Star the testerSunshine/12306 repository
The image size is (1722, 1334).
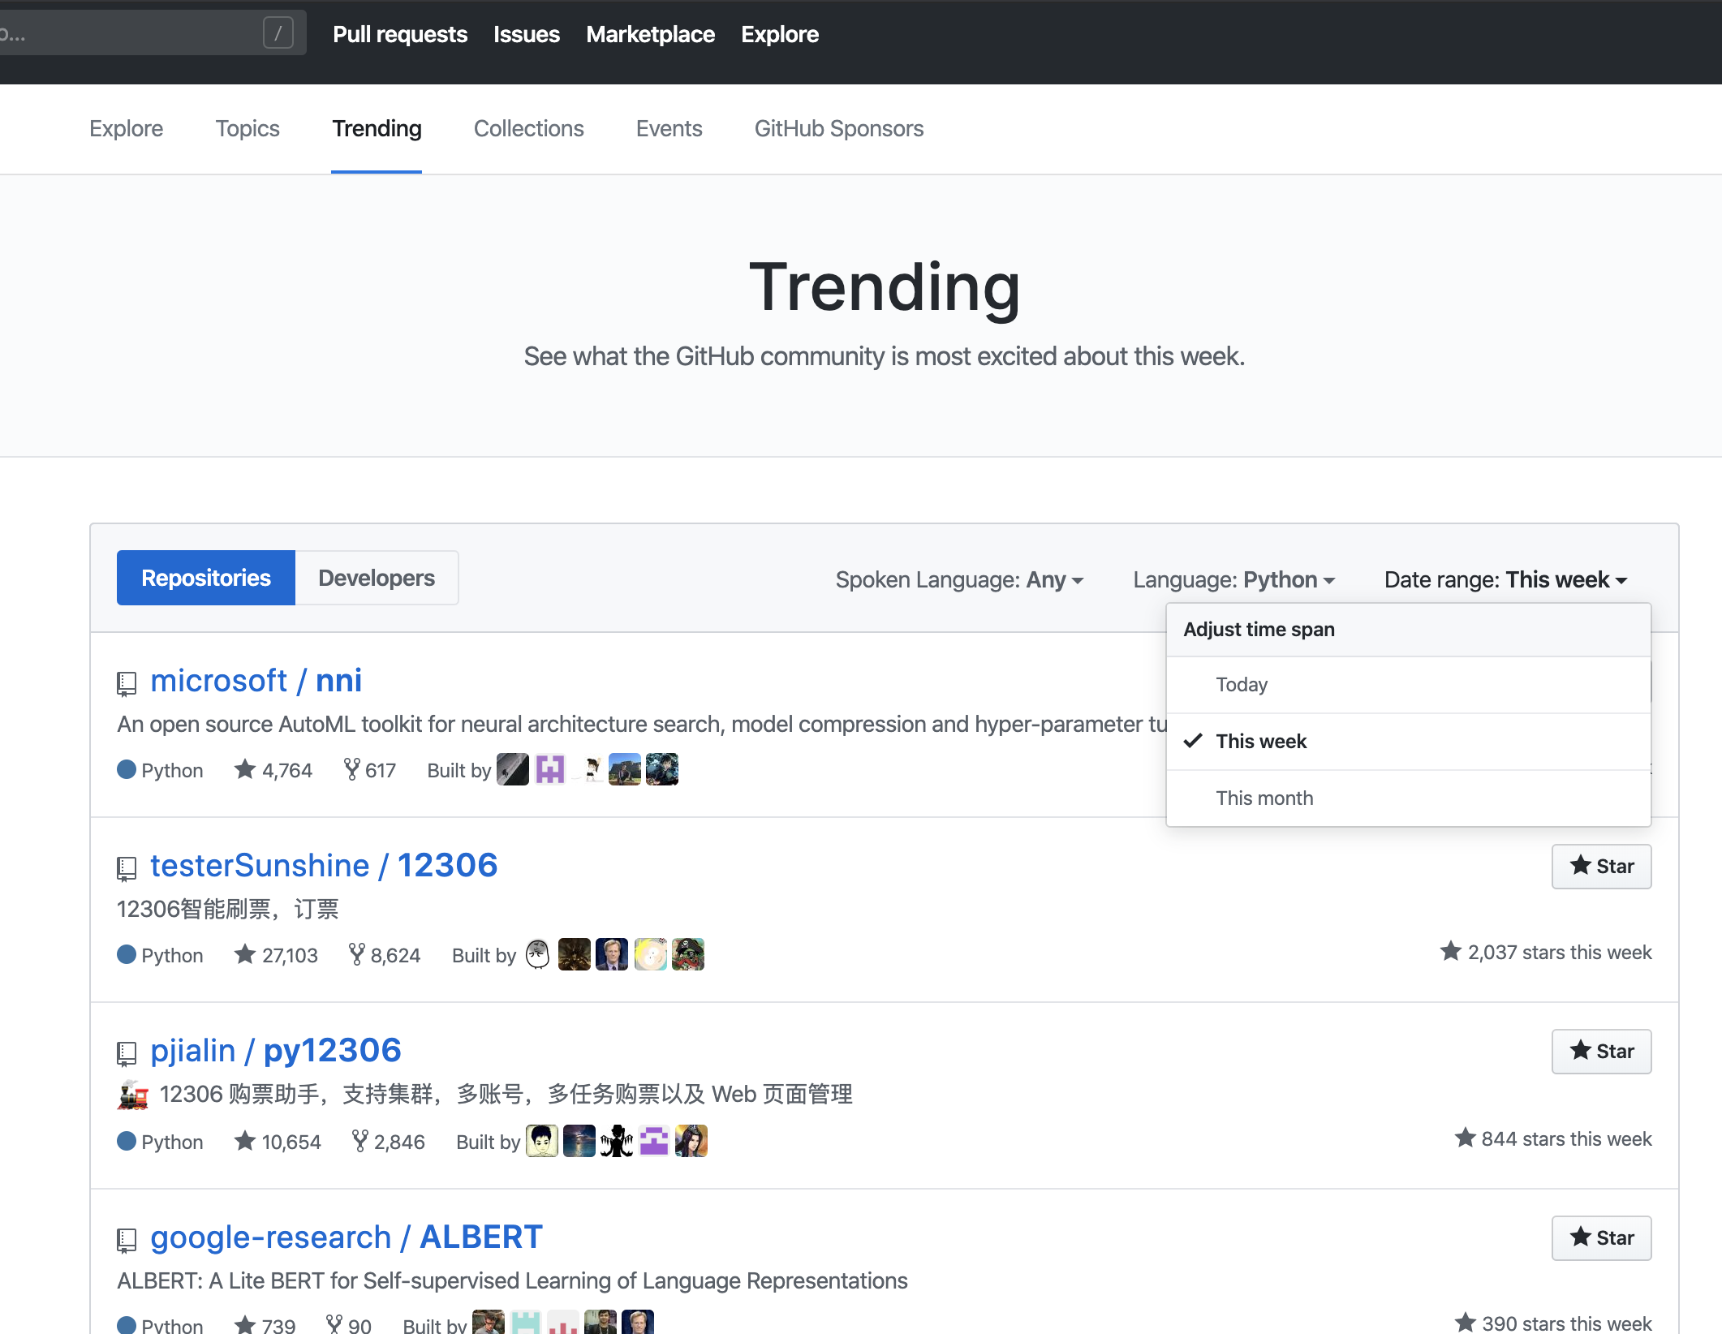[1600, 866]
